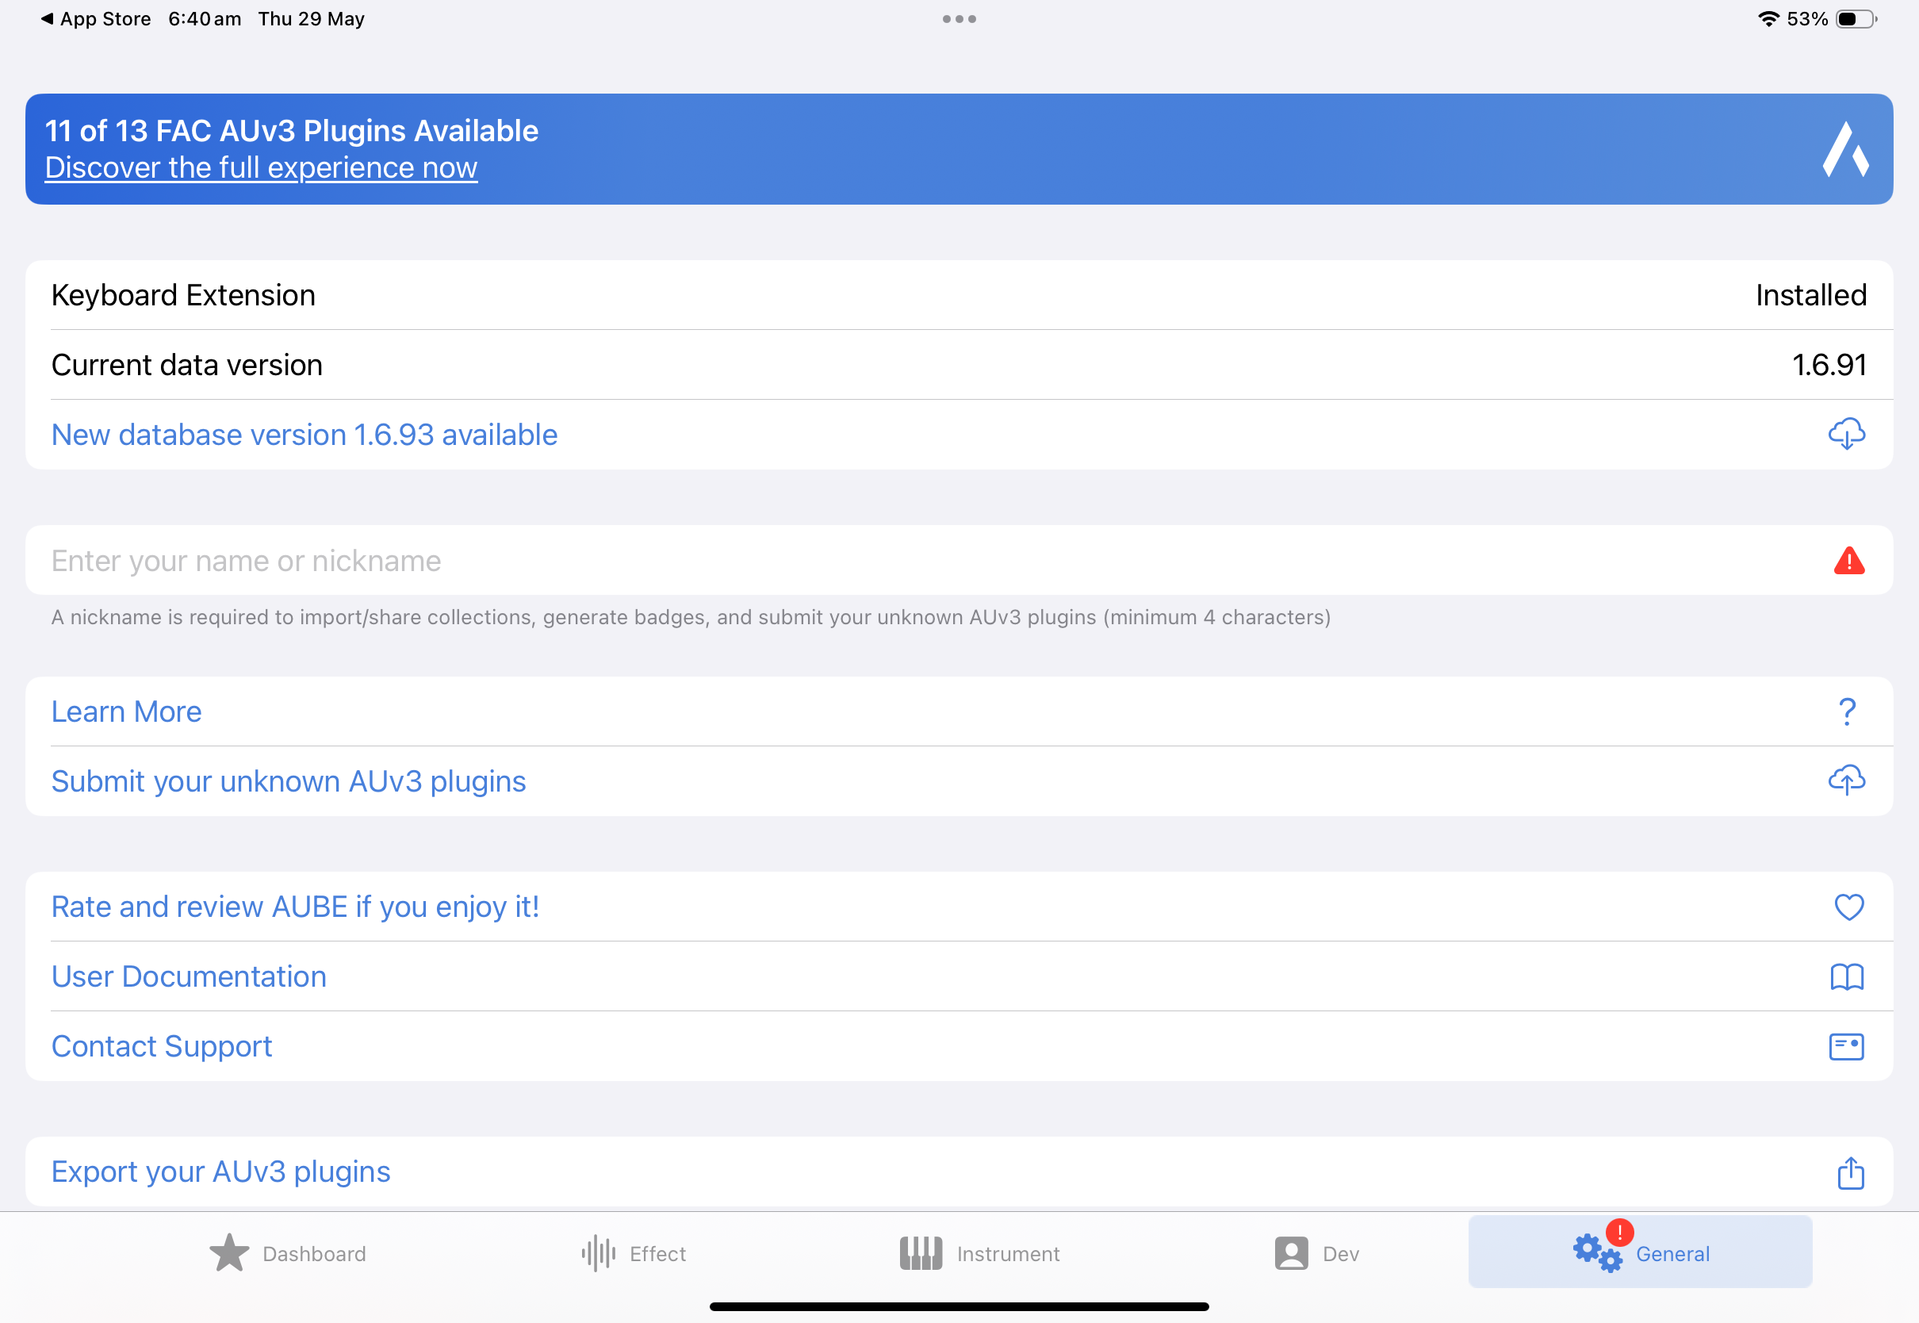Screen dimensions: 1919x1323
Task: Switch to the Dev tab
Action: pos(1316,1253)
